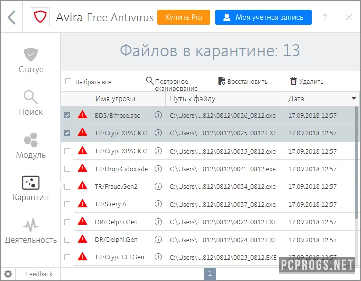
Task: Open the Status shield section
Action: pos(31,60)
